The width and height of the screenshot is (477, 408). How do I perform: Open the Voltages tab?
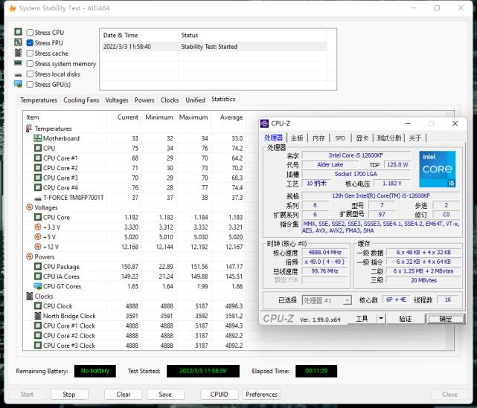tap(117, 100)
